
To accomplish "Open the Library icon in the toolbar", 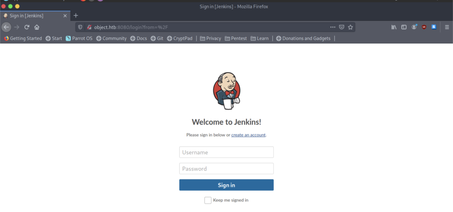I will click(394, 27).
